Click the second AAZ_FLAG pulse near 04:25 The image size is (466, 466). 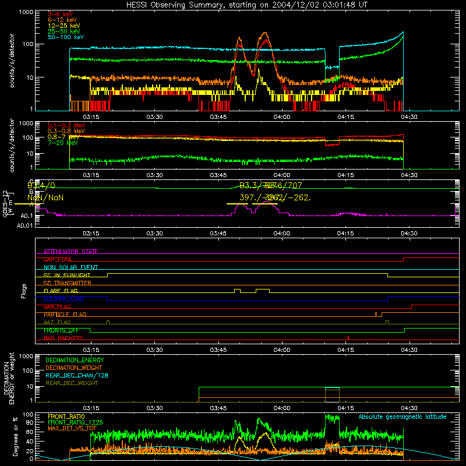click(387, 322)
